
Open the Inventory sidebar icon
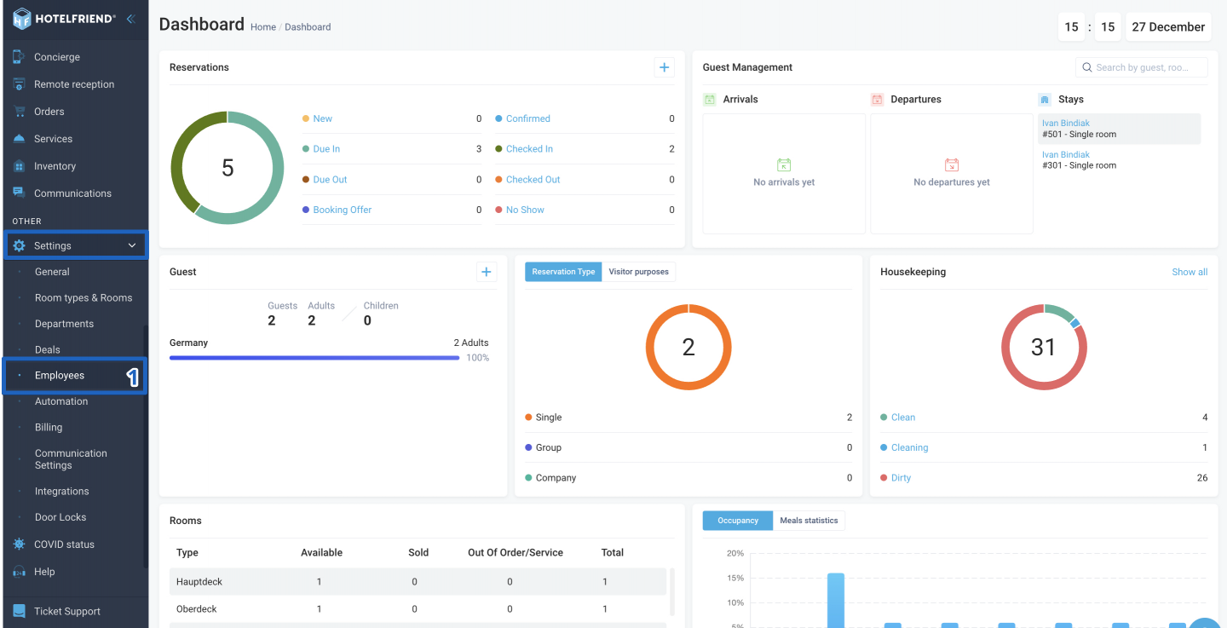pyautogui.click(x=19, y=166)
